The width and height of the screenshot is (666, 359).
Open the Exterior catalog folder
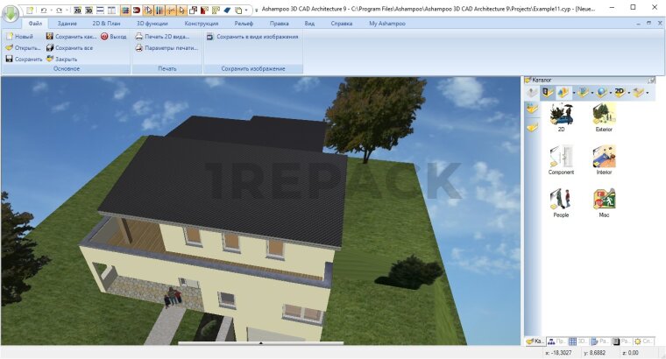[604, 116]
